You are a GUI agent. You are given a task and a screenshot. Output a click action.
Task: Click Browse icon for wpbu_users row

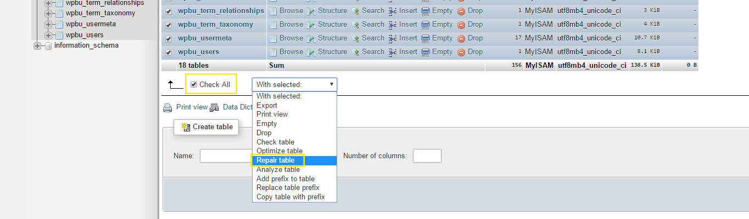(273, 52)
